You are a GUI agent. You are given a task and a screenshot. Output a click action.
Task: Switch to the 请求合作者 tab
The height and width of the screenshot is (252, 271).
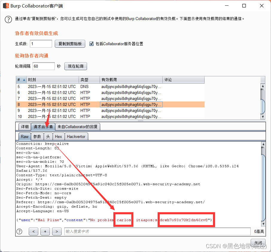(x=43, y=127)
